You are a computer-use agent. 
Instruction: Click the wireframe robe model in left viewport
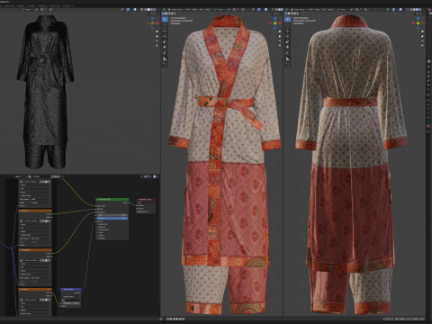point(46,92)
